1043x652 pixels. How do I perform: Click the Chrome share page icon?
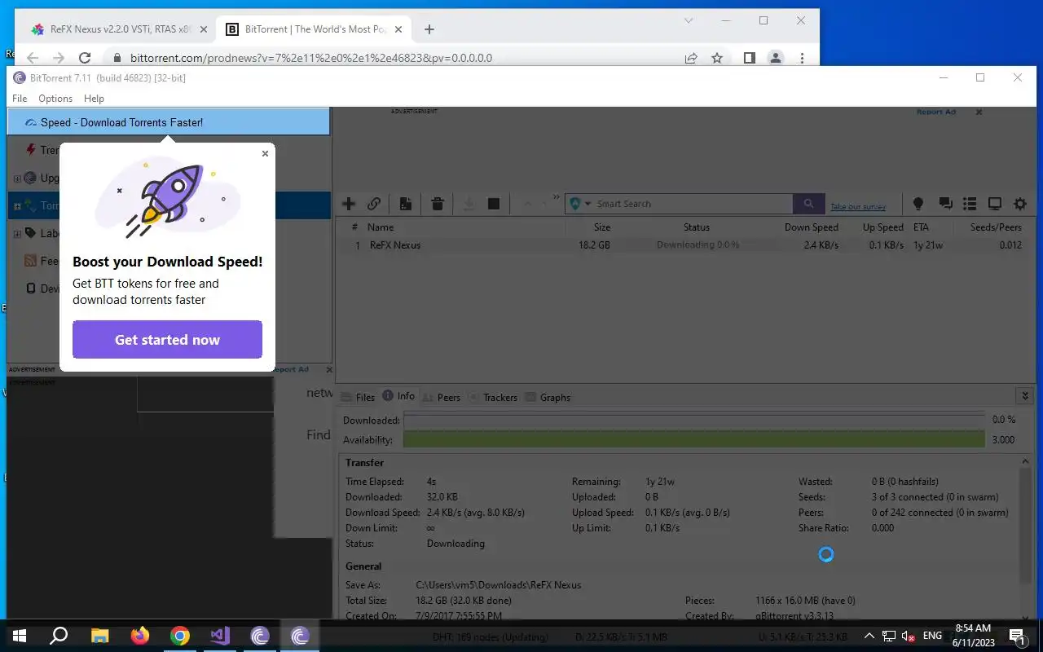tap(691, 58)
